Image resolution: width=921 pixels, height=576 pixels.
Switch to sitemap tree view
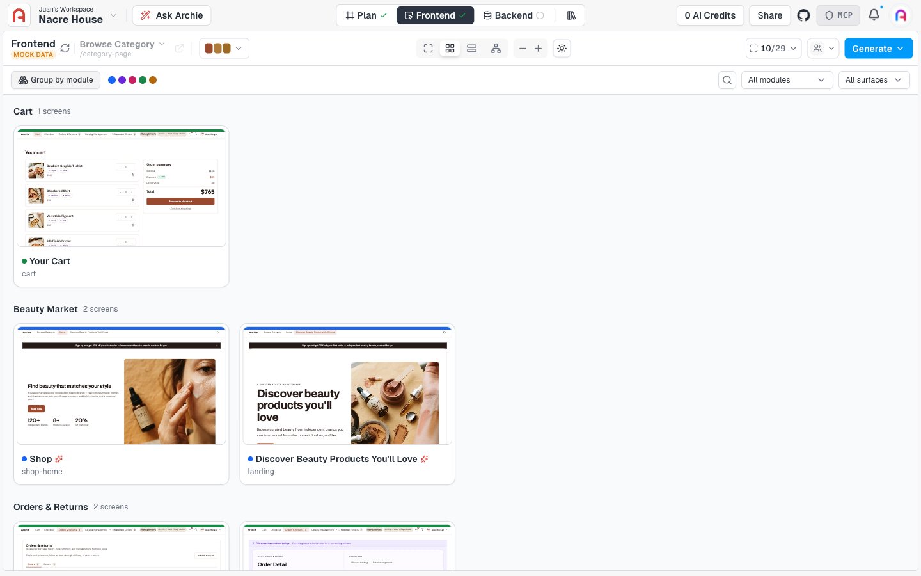click(x=496, y=49)
